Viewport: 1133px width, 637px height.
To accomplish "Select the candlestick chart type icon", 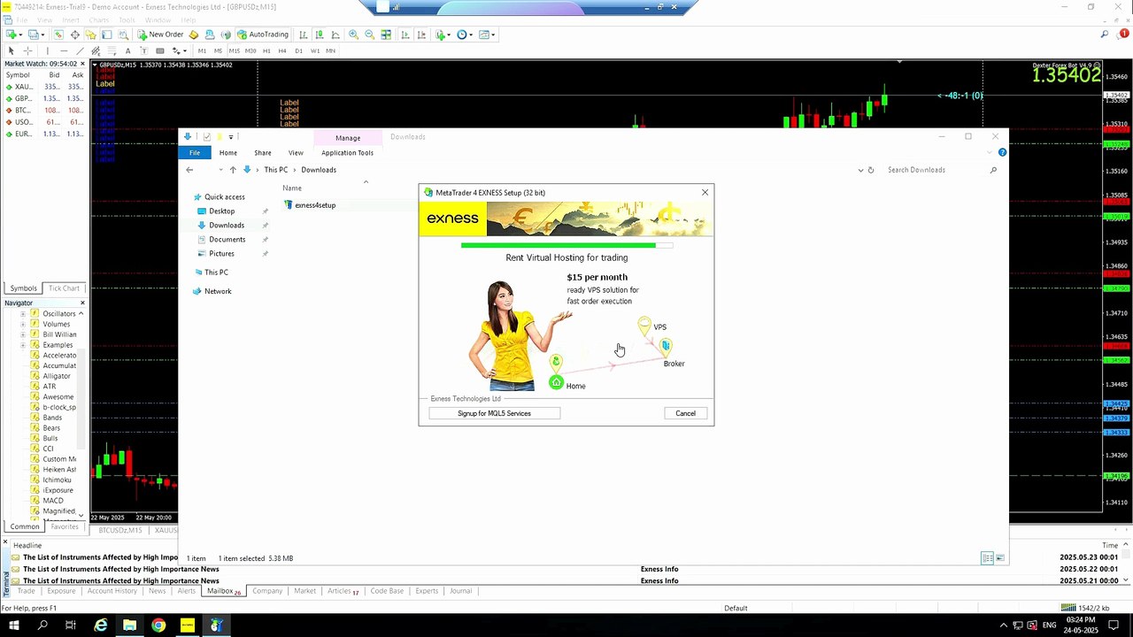I will pos(320,35).
